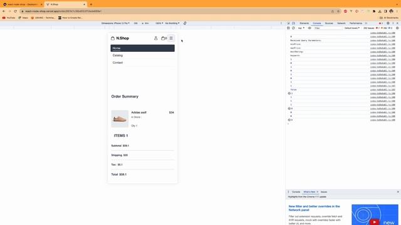401x225 pixels.
Task: Toggle the console sidebar icon
Action: tap(288, 28)
